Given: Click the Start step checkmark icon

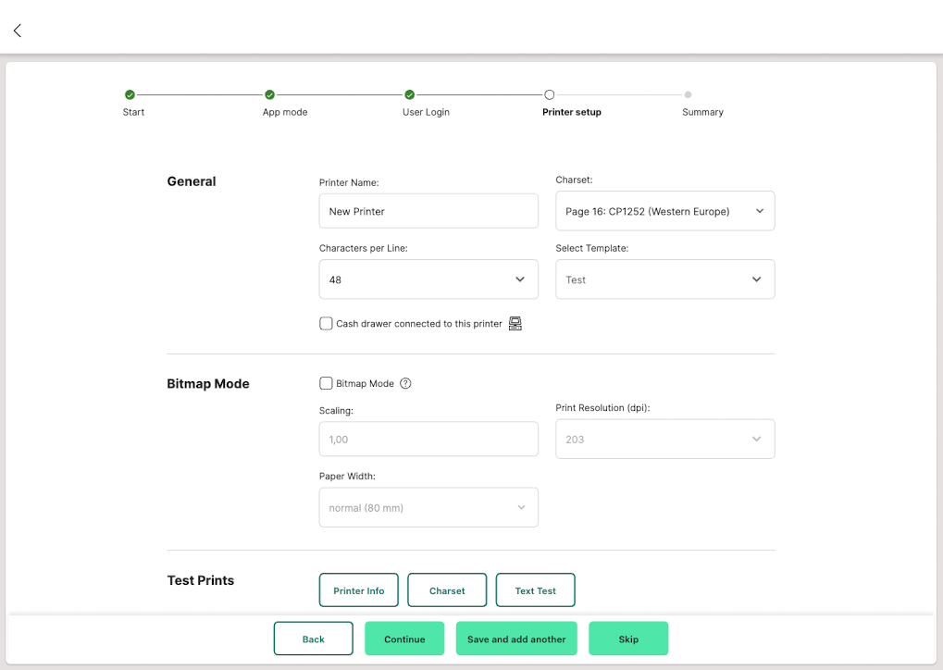Looking at the screenshot, I should (x=130, y=94).
